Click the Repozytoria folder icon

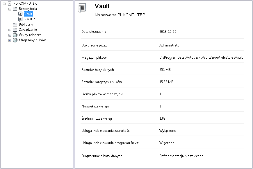coord(15,9)
